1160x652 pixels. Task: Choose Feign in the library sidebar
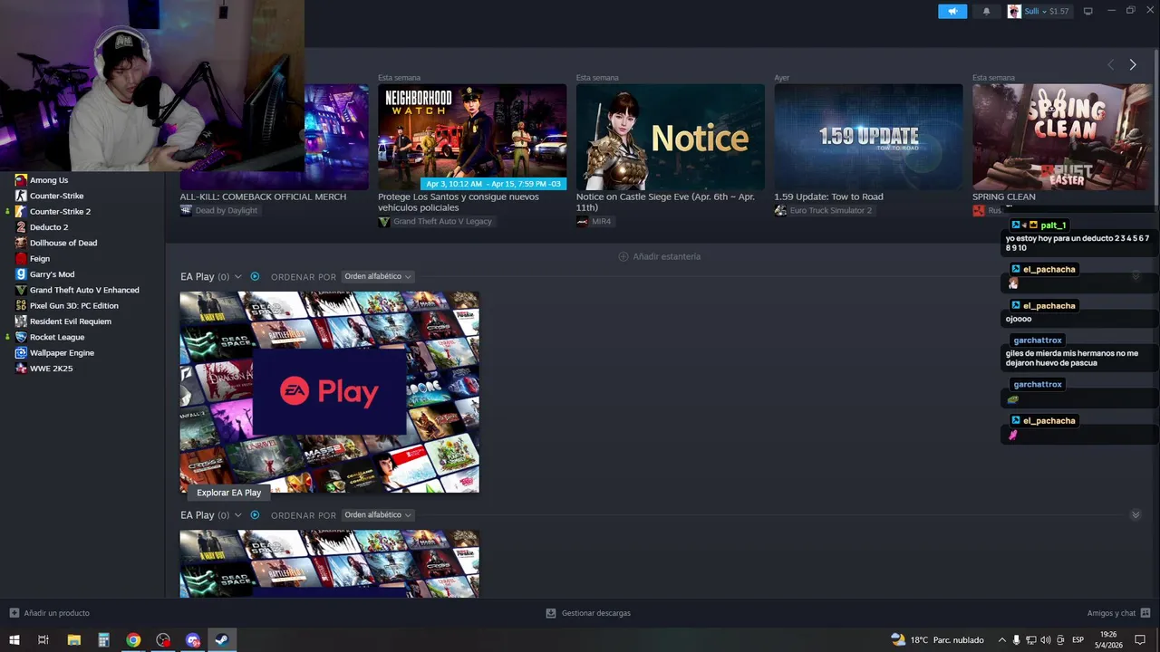[x=40, y=258]
